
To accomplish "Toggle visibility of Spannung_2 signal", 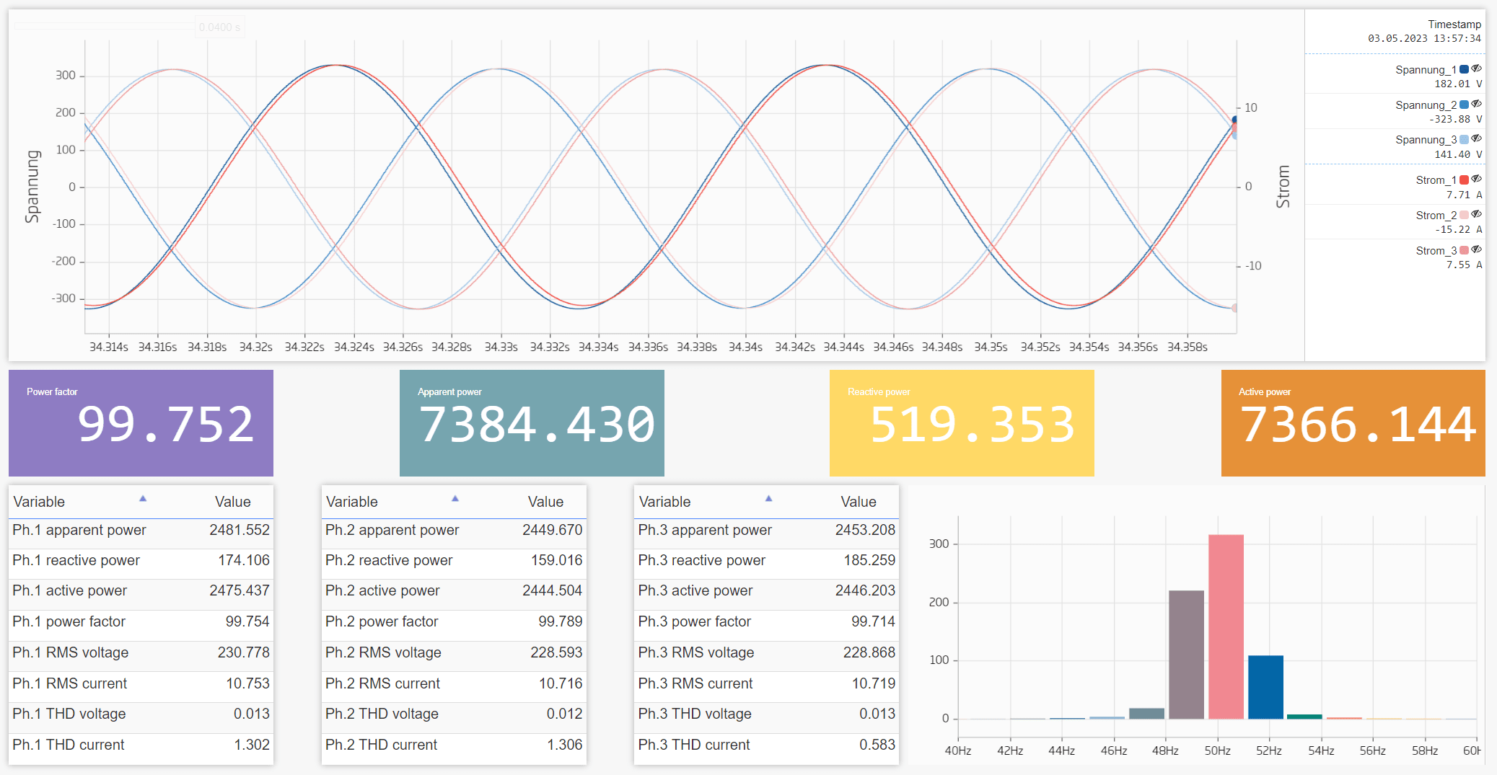I will 1476,105.
